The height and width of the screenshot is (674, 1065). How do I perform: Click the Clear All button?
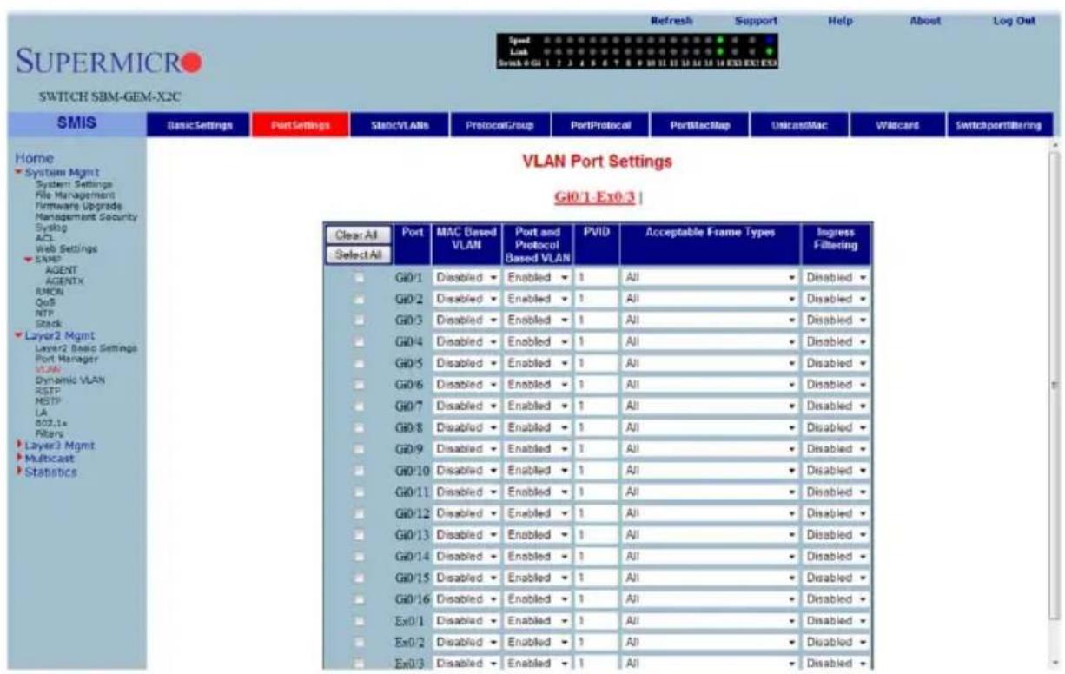click(357, 235)
